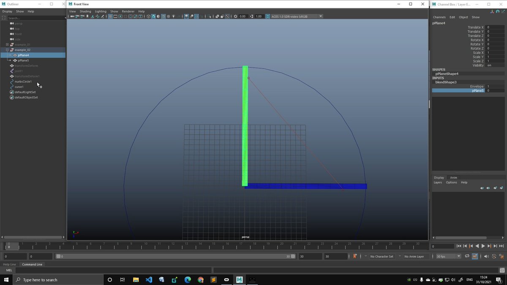Click play forwards button
The width and height of the screenshot is (507, 285).
tap(483, 246)
